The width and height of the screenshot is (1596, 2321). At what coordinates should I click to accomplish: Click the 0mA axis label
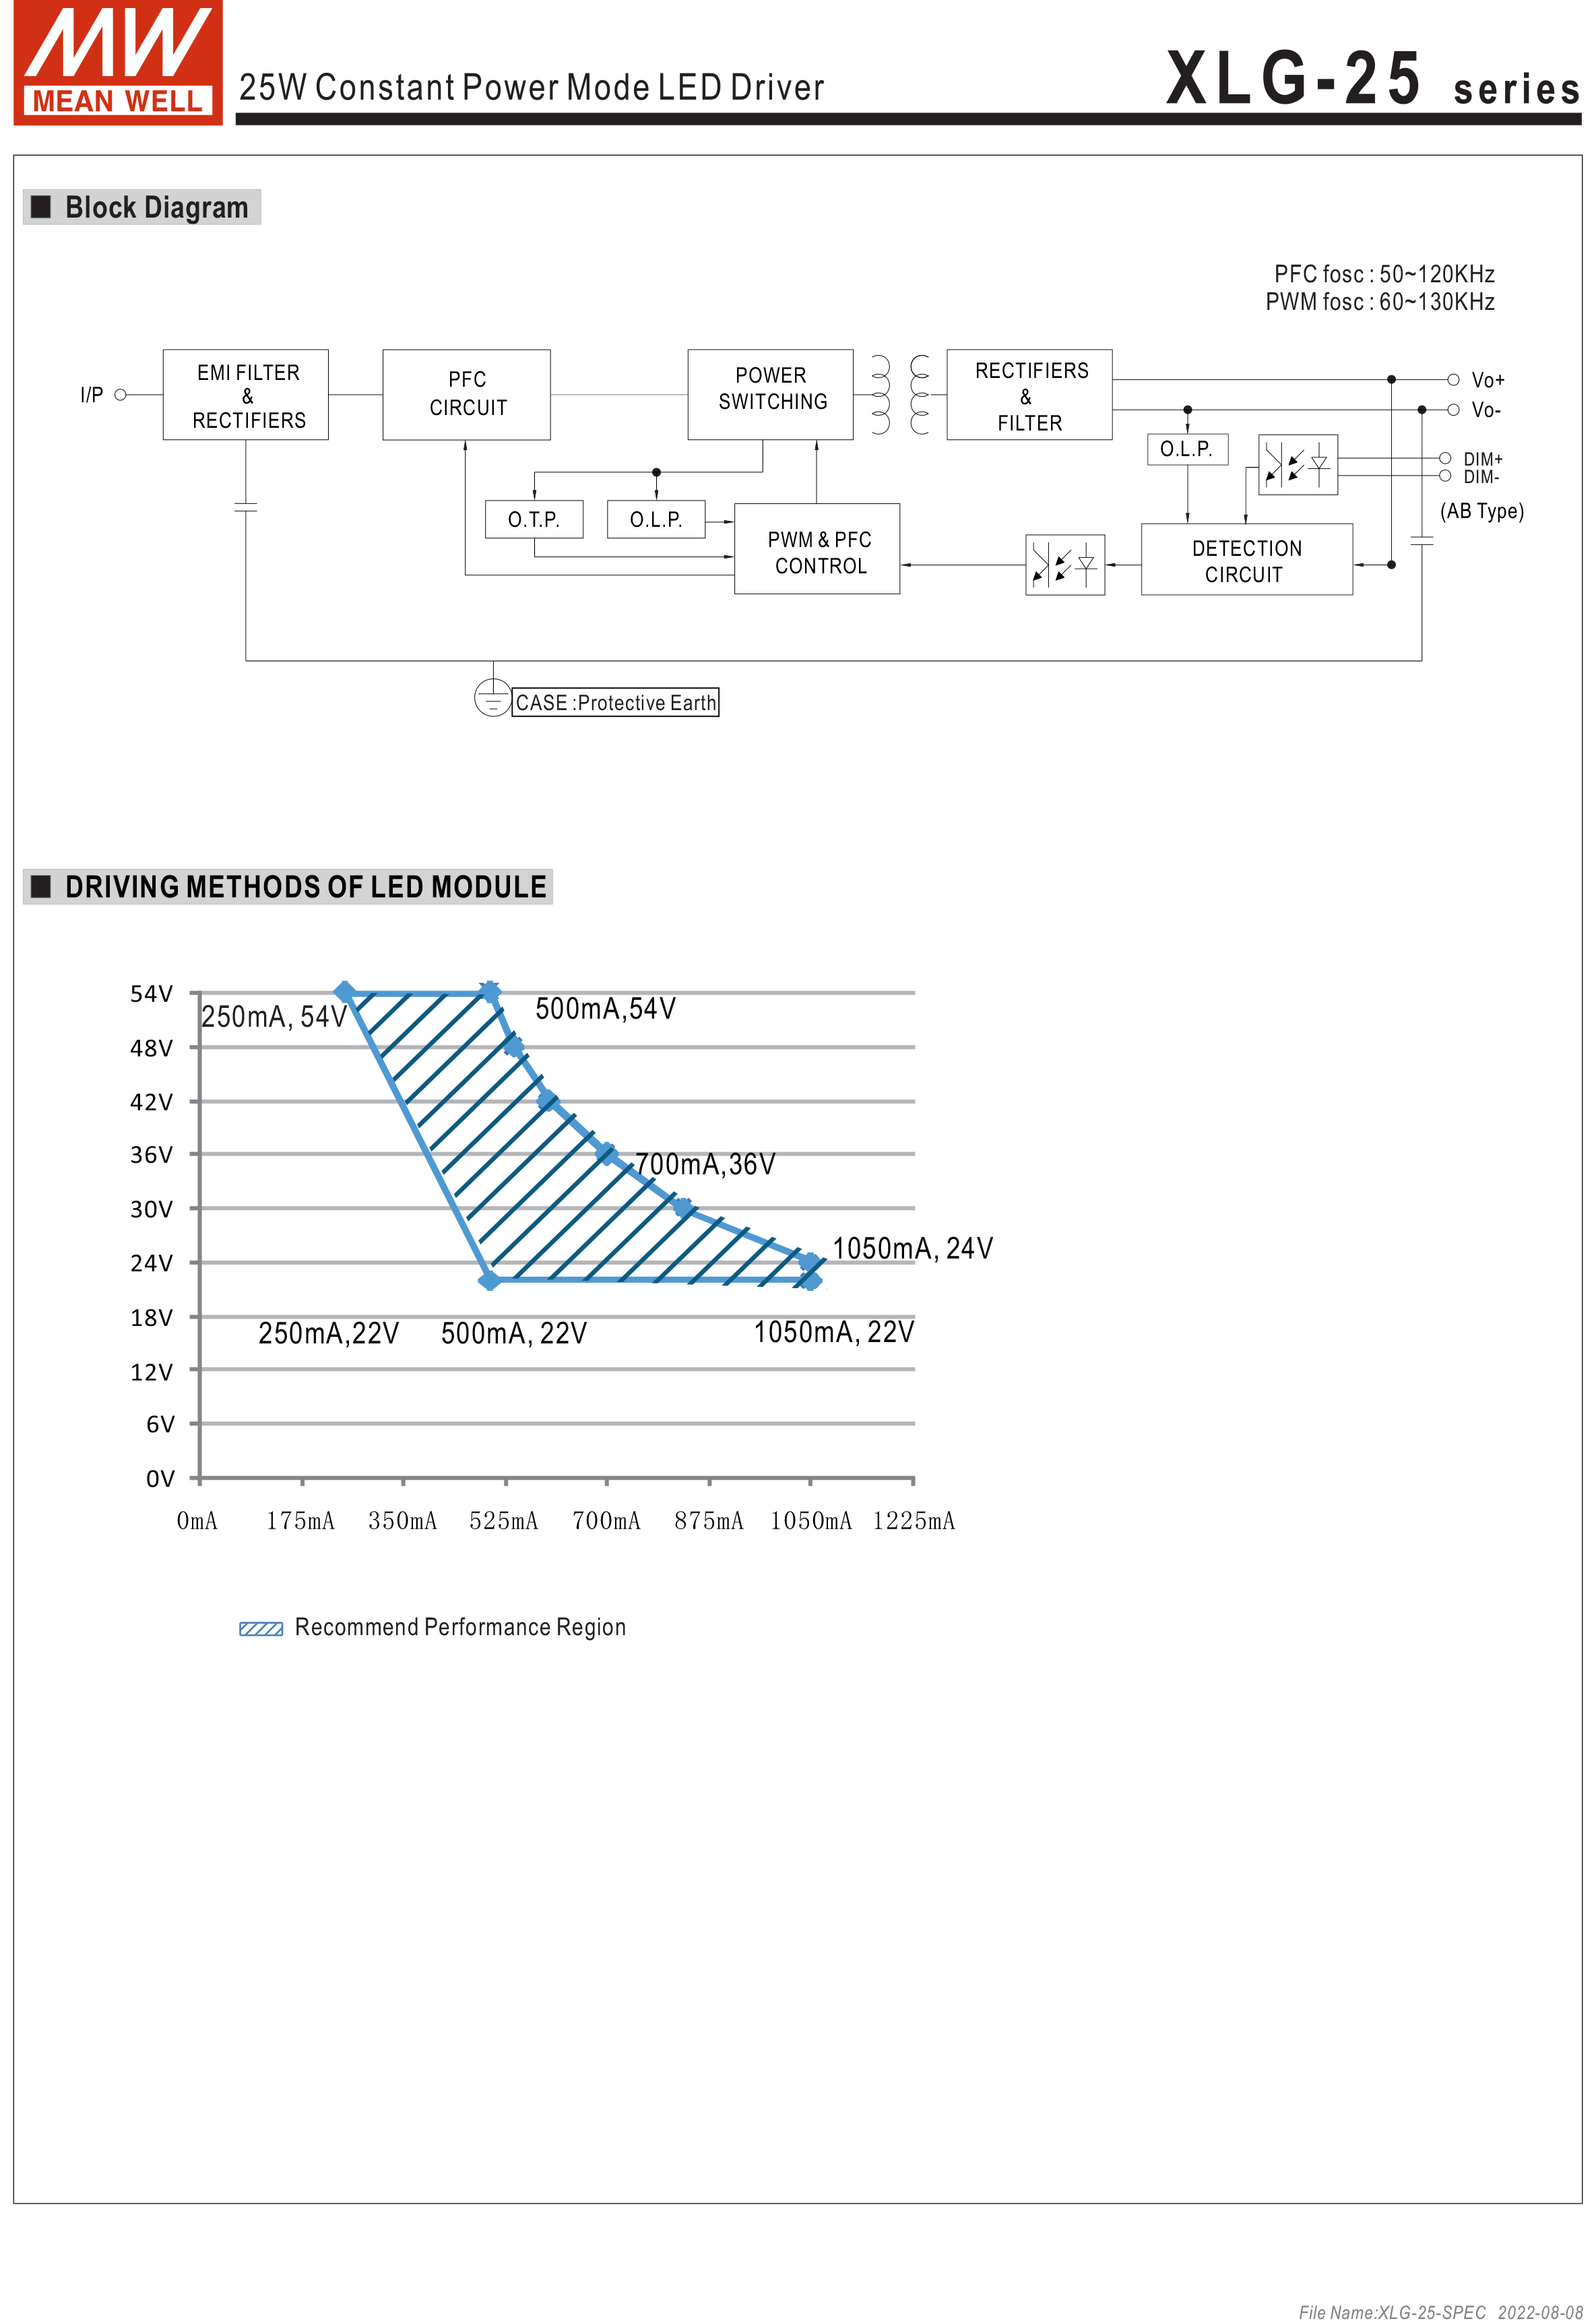pos(197,1521)
